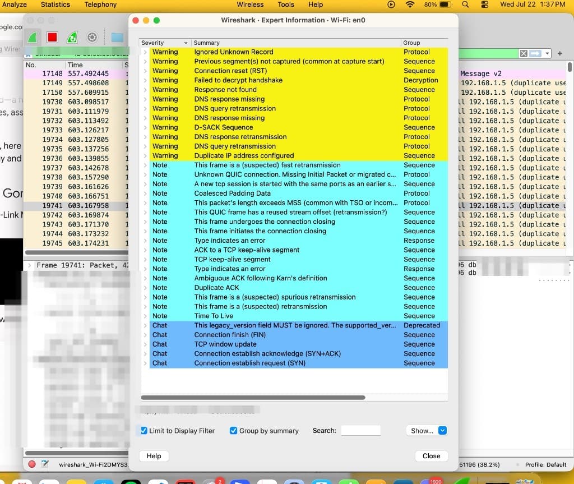Click the play circle menu bar icon
This screenshot has width=574, height=484.
tap(391, 4)
